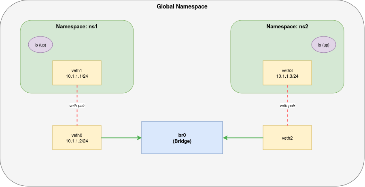Click the 'veth pair' label below ns2
Image resolution: width=365 pixels, height=187 pixels.
pos(287,106)
